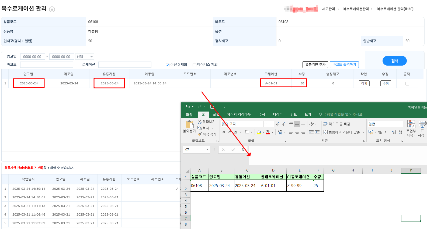The width and height of the screenshot is (427, 229).
Task: Click the favorite star icon beside page title
Action: pyautogui.click(x=52, y=9)
